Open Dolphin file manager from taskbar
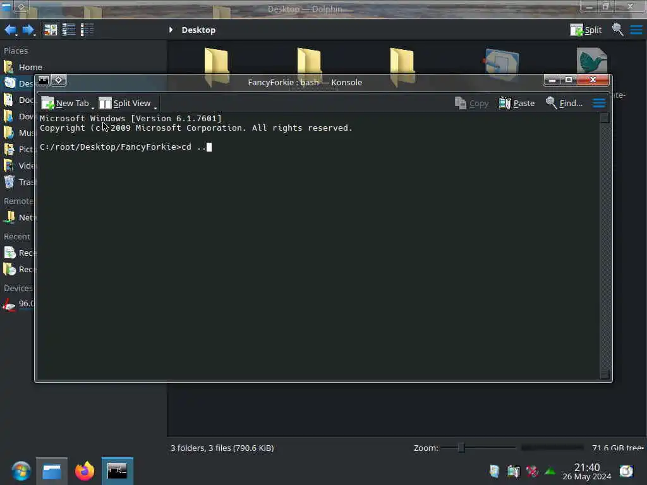This screenshot has width=647, height=485. point(52,471)
